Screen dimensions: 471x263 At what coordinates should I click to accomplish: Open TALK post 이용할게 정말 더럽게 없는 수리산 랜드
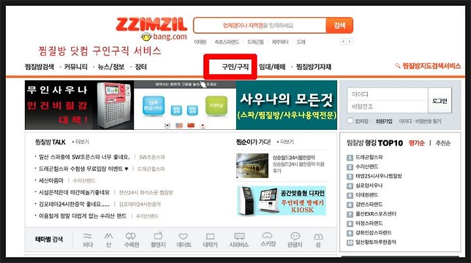click(82, 215)
